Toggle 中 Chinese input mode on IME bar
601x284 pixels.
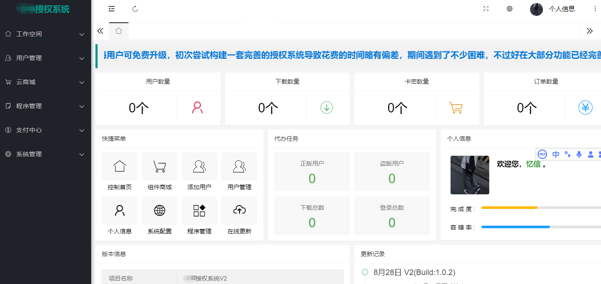[x=556, y=154]
